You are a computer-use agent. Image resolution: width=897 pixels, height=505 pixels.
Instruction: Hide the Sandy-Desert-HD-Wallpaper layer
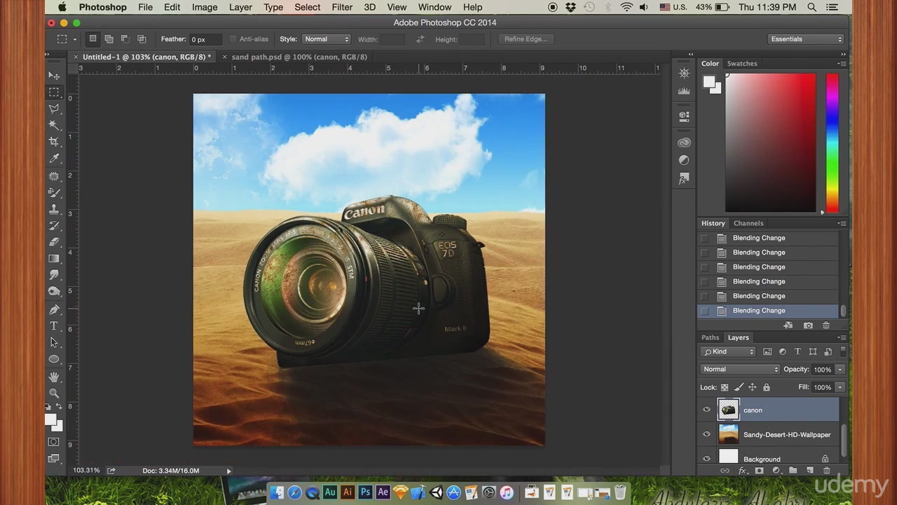coord(706,435)
